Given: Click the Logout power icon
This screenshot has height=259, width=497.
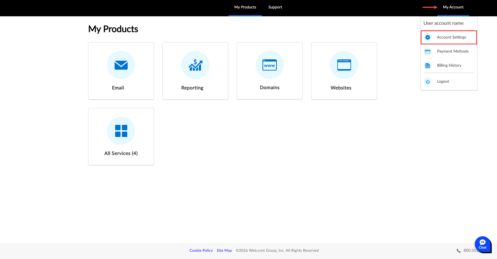Looking at the screenshot, I should click(x=428, y=82).
